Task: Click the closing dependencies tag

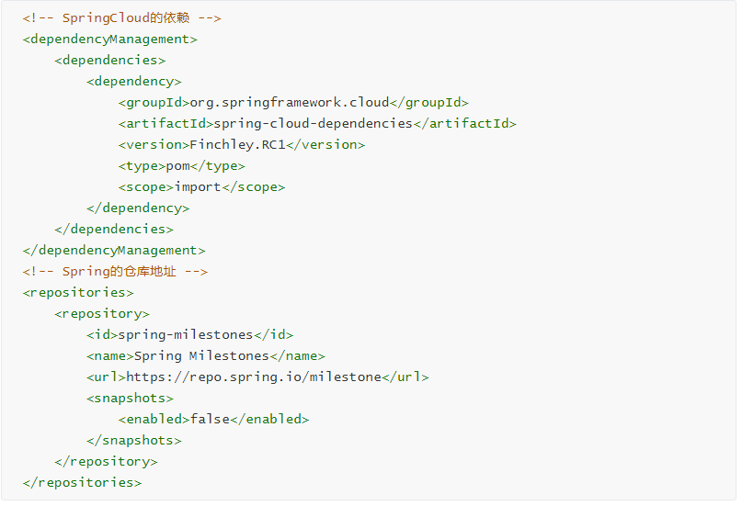Action: [114, 230]
